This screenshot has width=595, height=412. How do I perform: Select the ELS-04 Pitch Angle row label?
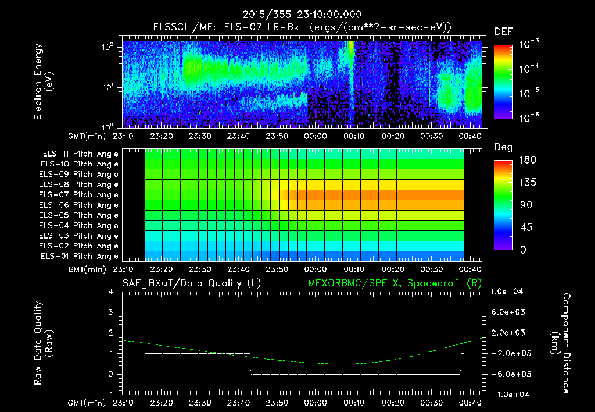(79, 225)
